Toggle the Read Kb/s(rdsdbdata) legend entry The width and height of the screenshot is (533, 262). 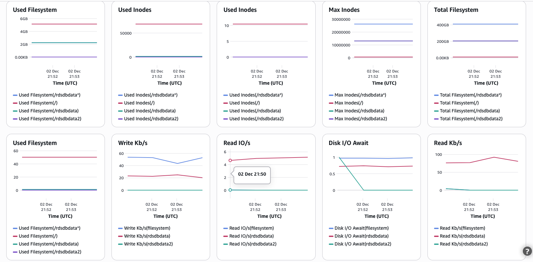[462, 236]
